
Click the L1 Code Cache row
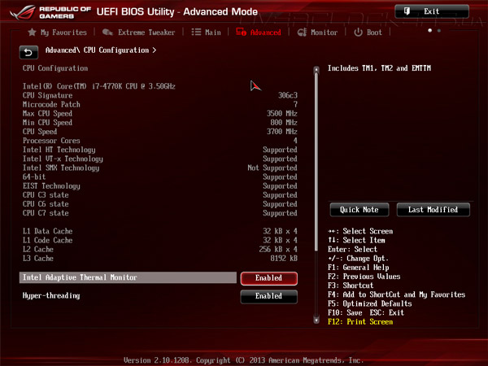click(159, 240)
